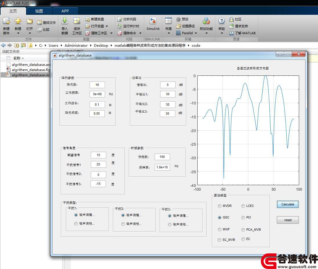318x269 pixels.
Task: Click the Open Variable (打开变量) icon
Action: [x=87, y=26]
